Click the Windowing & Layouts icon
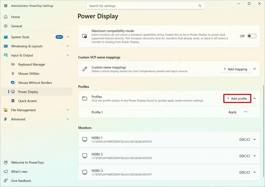Viewport: 265px width, 187px height. coord(6,46)
